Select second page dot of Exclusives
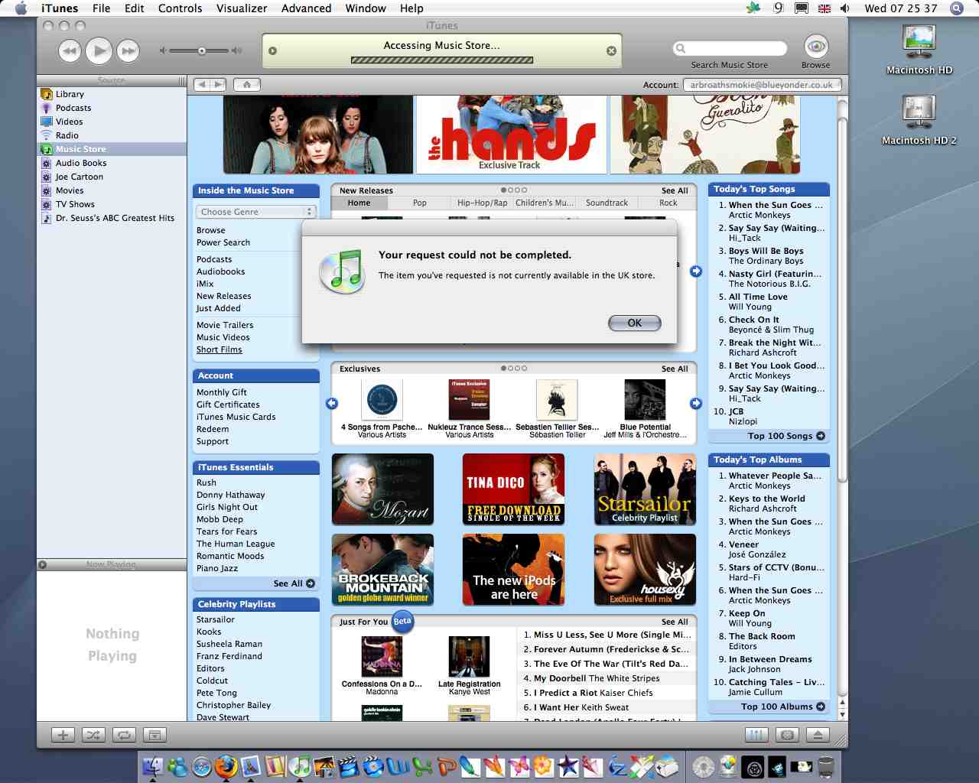979x783 pixels. (511, 368)
